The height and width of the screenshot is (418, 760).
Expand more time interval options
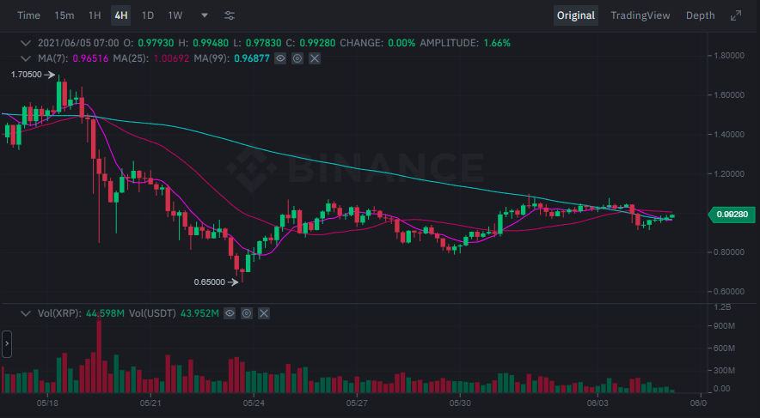(204, 15)
